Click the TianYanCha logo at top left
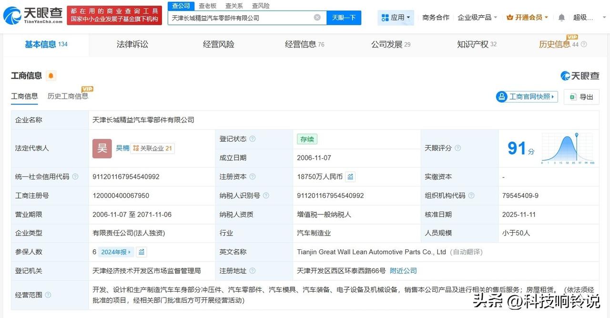Viewport: 610px width, 318px height. 32,16
